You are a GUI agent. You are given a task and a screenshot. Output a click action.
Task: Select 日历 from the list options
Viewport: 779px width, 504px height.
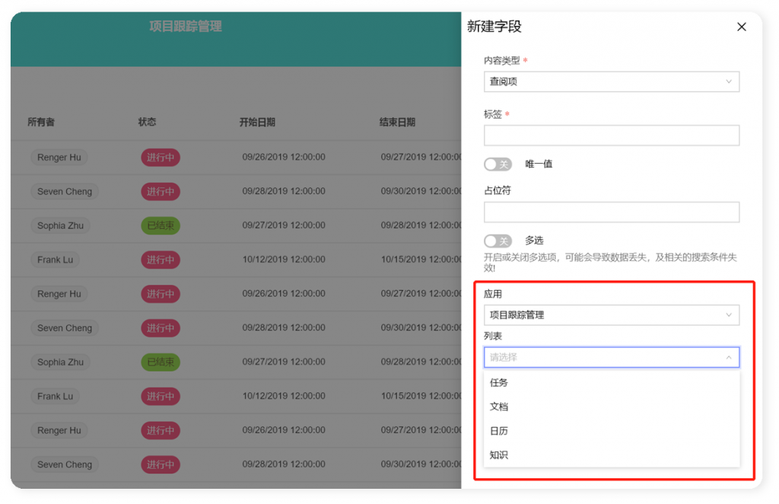[611, 431]
